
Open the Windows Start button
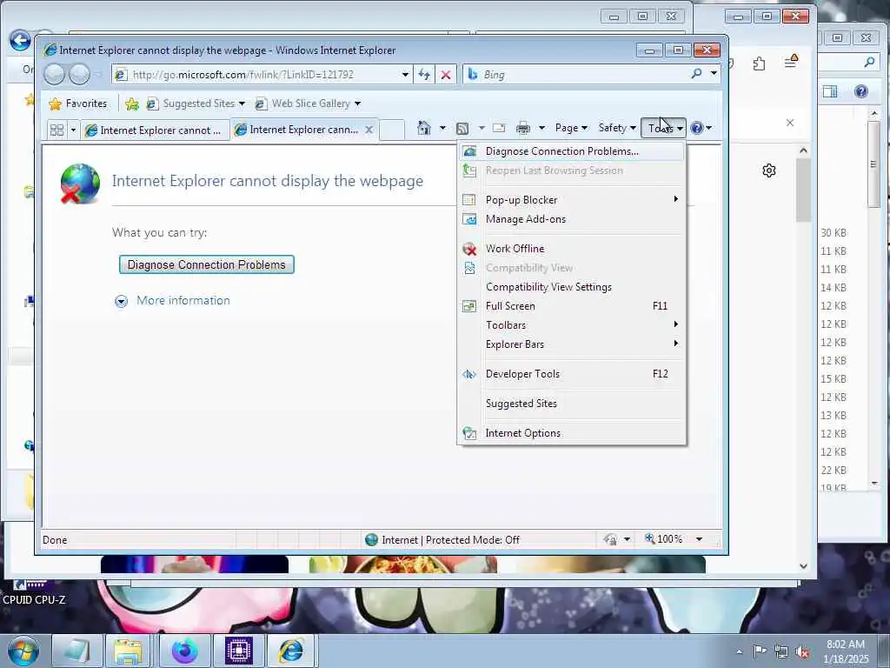click(x=23, y=651)
